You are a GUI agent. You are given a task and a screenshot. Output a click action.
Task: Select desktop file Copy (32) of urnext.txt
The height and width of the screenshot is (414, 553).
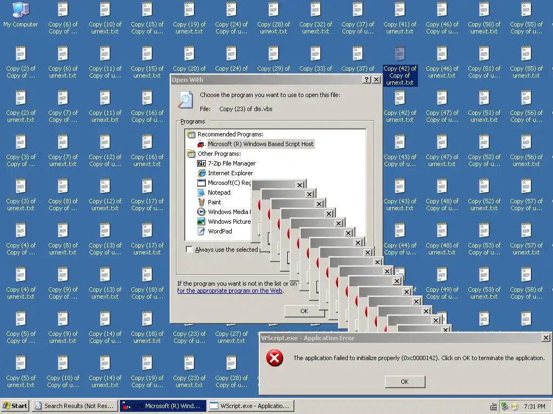tap(315, 18)
